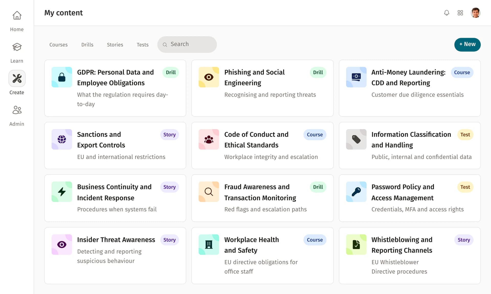Click the profile avatar picture
Viewport: 491px width, 294px height.
[x=476, y=13]
